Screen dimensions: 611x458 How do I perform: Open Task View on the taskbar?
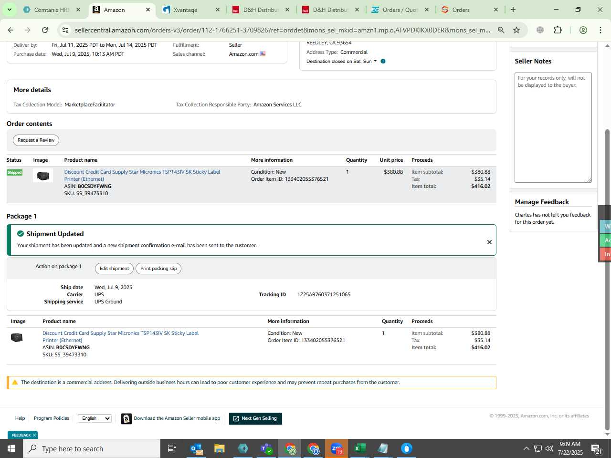(x=172, y=448)
